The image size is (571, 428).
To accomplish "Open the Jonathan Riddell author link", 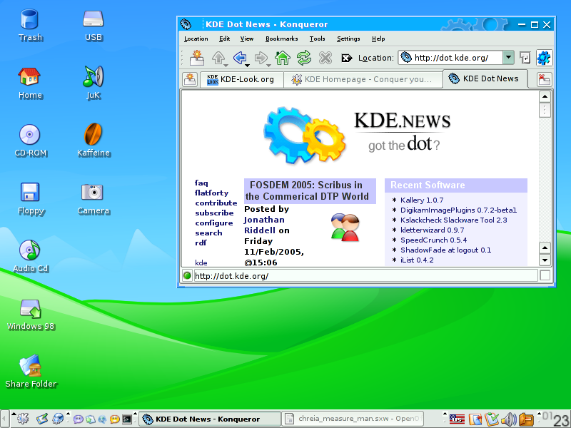I will click(x=264, y=225).
